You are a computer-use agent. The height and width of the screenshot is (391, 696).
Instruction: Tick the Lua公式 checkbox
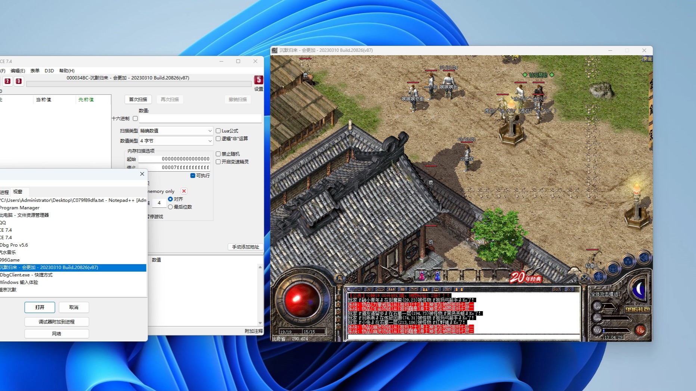point(218,131)
